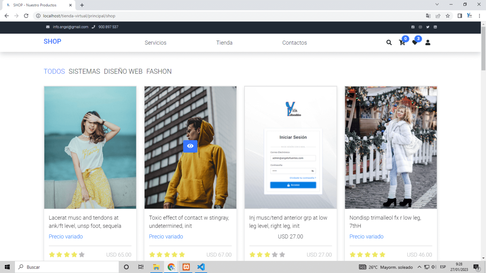Launch Visual Studio Code from the taskbar
This screenshot has height=273, width=486.
[201, 267]
